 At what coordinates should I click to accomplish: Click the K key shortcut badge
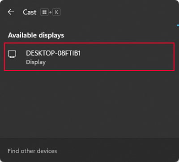(x=56, y=12)
